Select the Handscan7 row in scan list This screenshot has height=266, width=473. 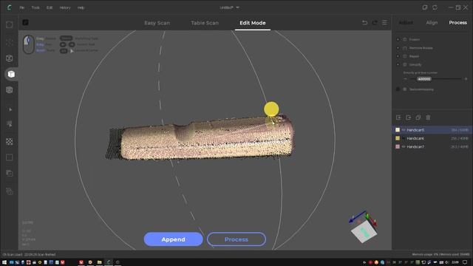[x=432, y=146]
